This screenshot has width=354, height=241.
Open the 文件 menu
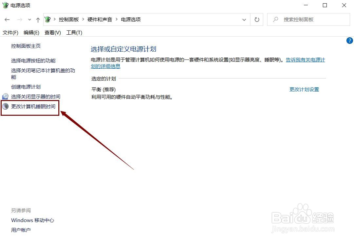[10, 32]
